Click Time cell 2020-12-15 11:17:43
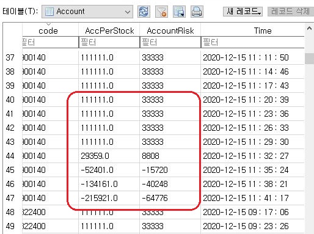Viewport: 314px width, 234px height. click(x=252, y=86)
